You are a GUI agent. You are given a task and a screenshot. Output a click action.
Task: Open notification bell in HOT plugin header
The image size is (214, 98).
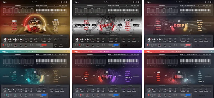(x=64, y=2)
